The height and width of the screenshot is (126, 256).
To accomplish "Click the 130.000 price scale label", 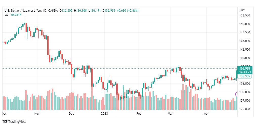I will [x=245, y=92].
